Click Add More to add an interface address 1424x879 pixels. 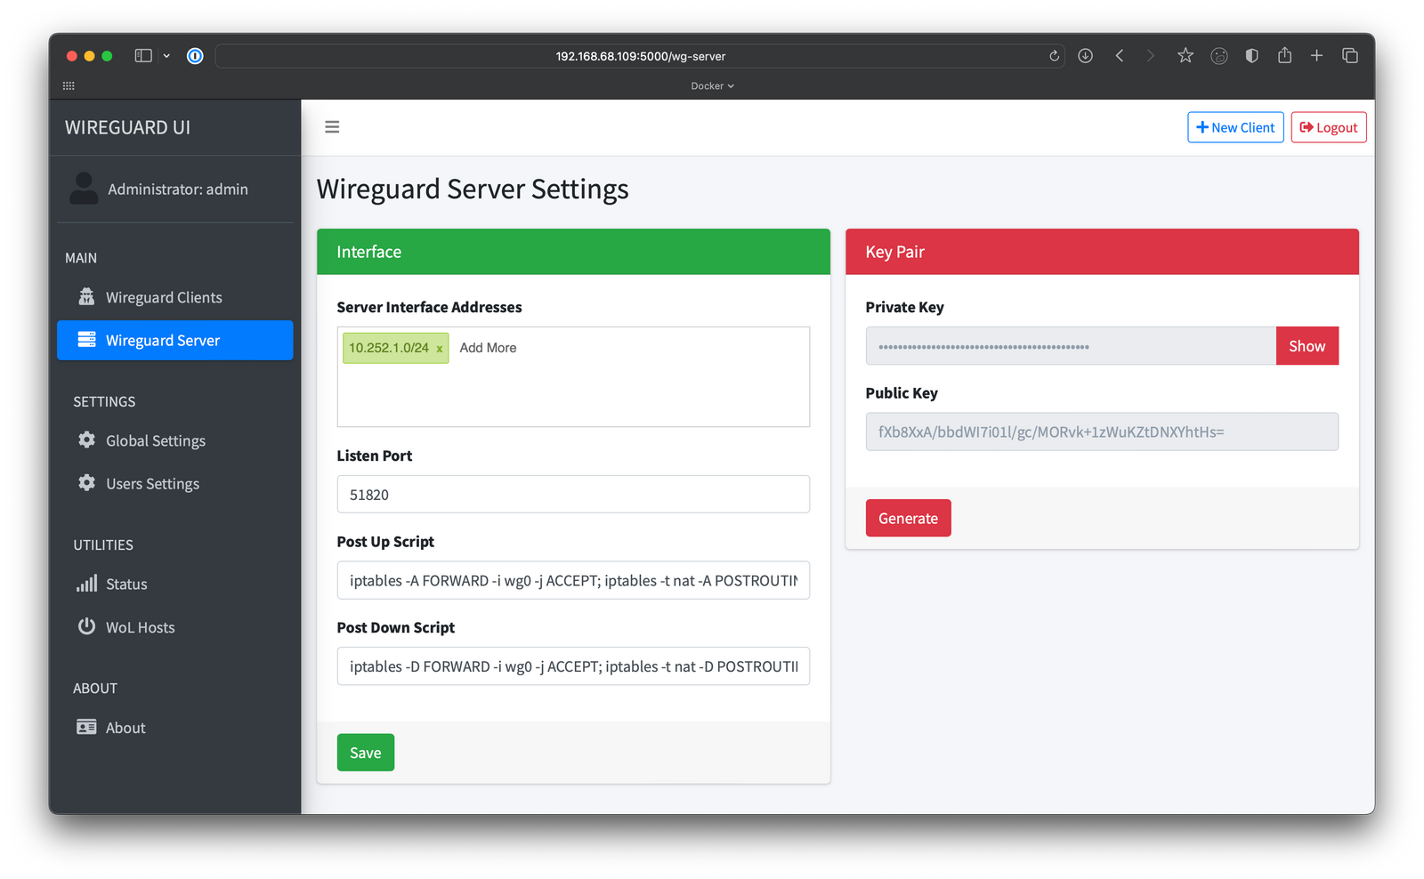(x=488, y=348)
